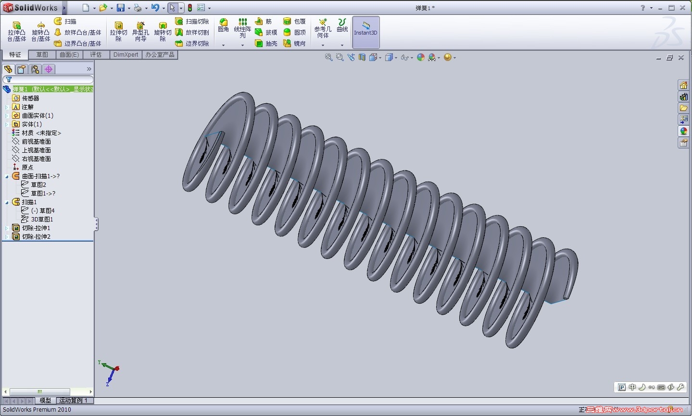Switch to the 特征 tab
The width and height of the screenshot is (692, 416).
tap(15, 55)
